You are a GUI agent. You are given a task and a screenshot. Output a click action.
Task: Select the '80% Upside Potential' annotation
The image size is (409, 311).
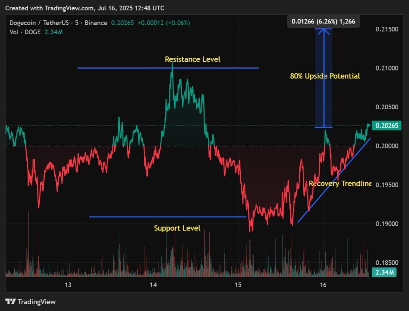coord(325,76)
